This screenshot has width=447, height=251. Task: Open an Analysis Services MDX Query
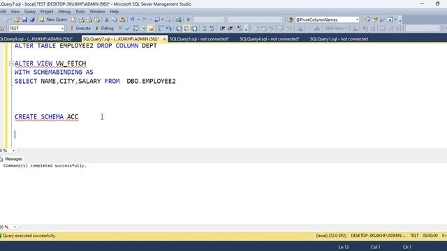[x=82, y=20]
